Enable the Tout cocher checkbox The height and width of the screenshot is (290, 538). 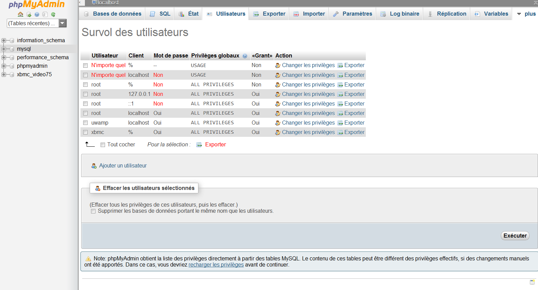[x=103, y=145]
